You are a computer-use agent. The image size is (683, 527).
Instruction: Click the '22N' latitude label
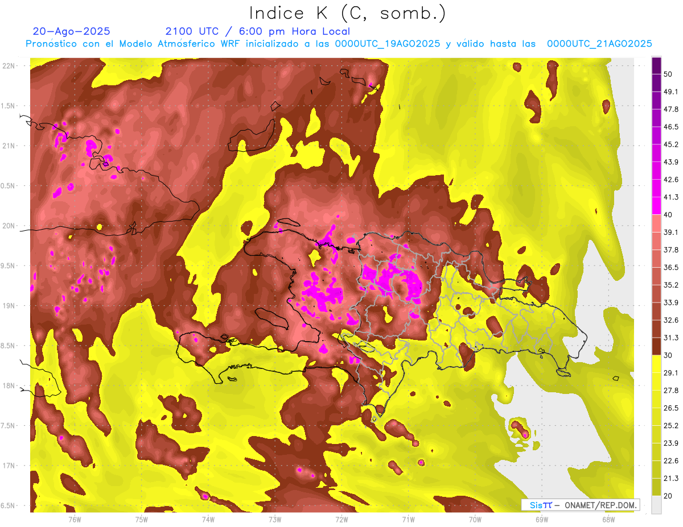click(x=10, y=66)
